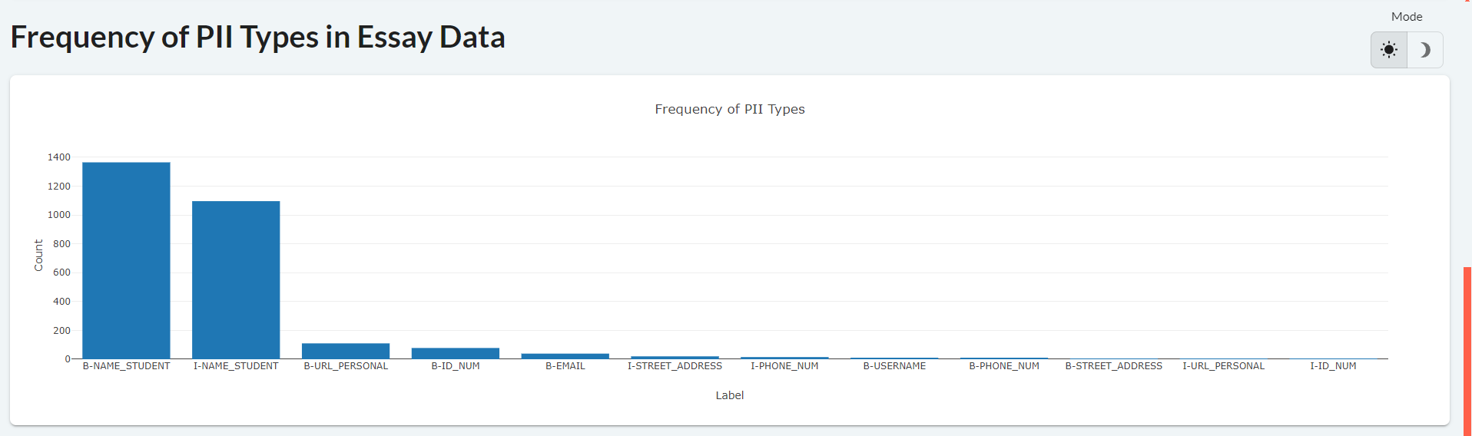Click the I-ID_NUM axis label
This screenshot has width=1472, height=436.
coord(1333,366)
